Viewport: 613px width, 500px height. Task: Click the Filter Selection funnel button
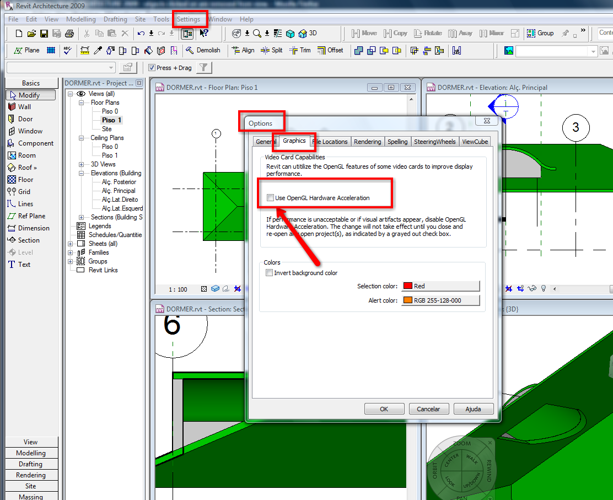[203, 68]
